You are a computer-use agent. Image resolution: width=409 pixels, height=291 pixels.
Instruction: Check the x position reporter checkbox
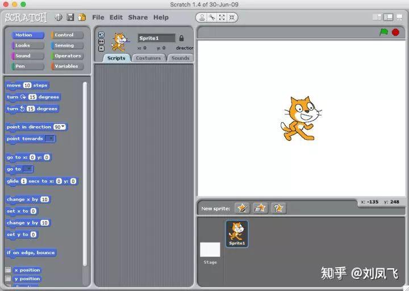click(x=8, y=270)
